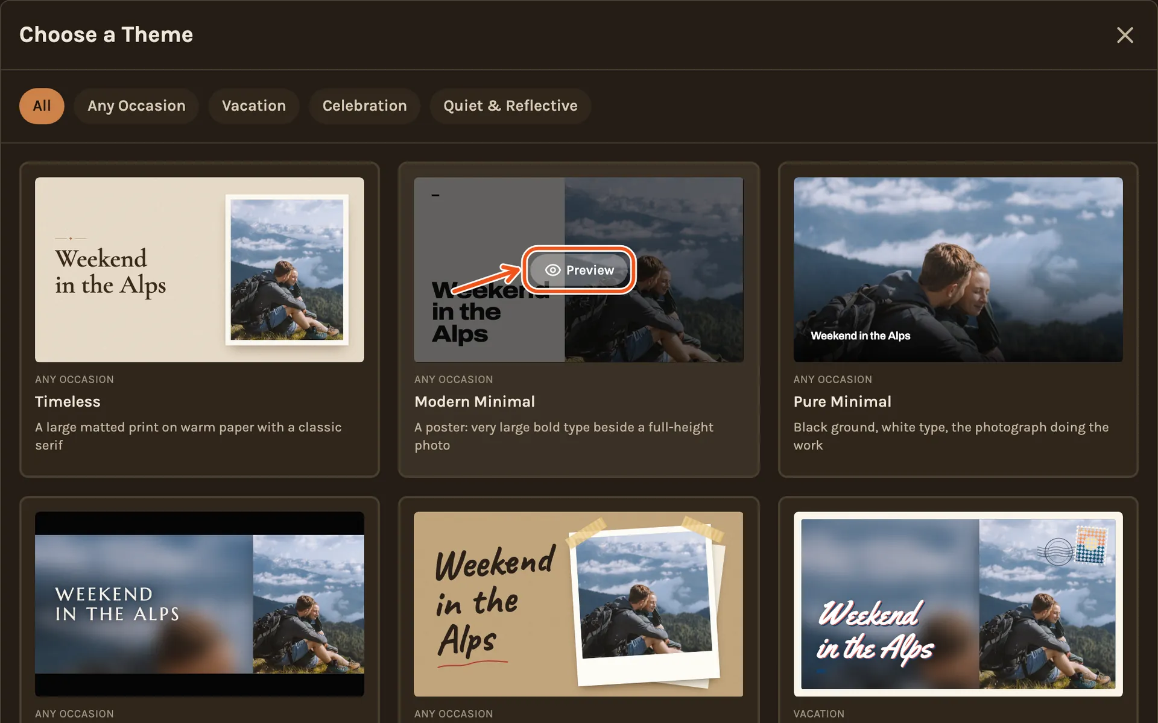Click the Modern Minimal theme title
The height and width of the screenshot is (723, 1158).
coord(475,402)
